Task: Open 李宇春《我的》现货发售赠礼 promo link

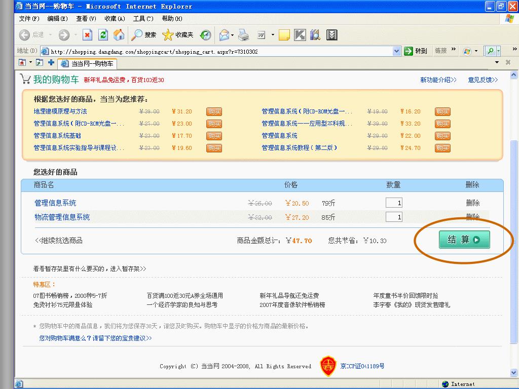Action: coord(412,304)
